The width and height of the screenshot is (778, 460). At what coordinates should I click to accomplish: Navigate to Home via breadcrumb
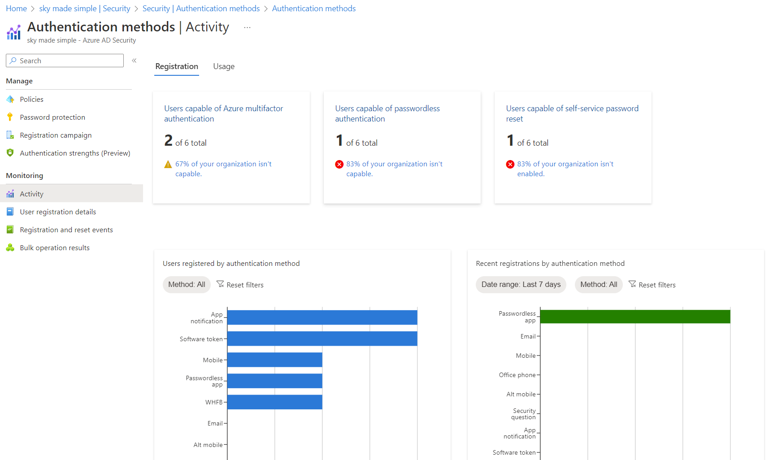pos(16,8)
